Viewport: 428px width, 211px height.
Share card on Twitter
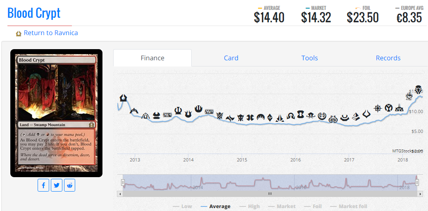(57, 185)
